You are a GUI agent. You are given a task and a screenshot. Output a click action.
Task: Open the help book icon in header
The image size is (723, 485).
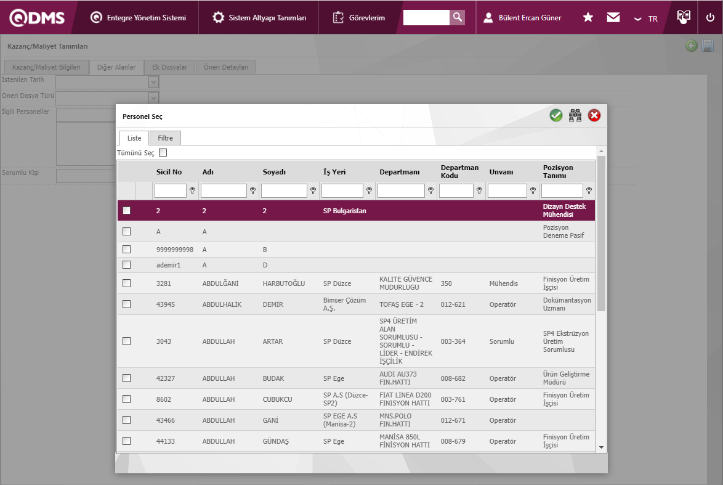[684, 17]
